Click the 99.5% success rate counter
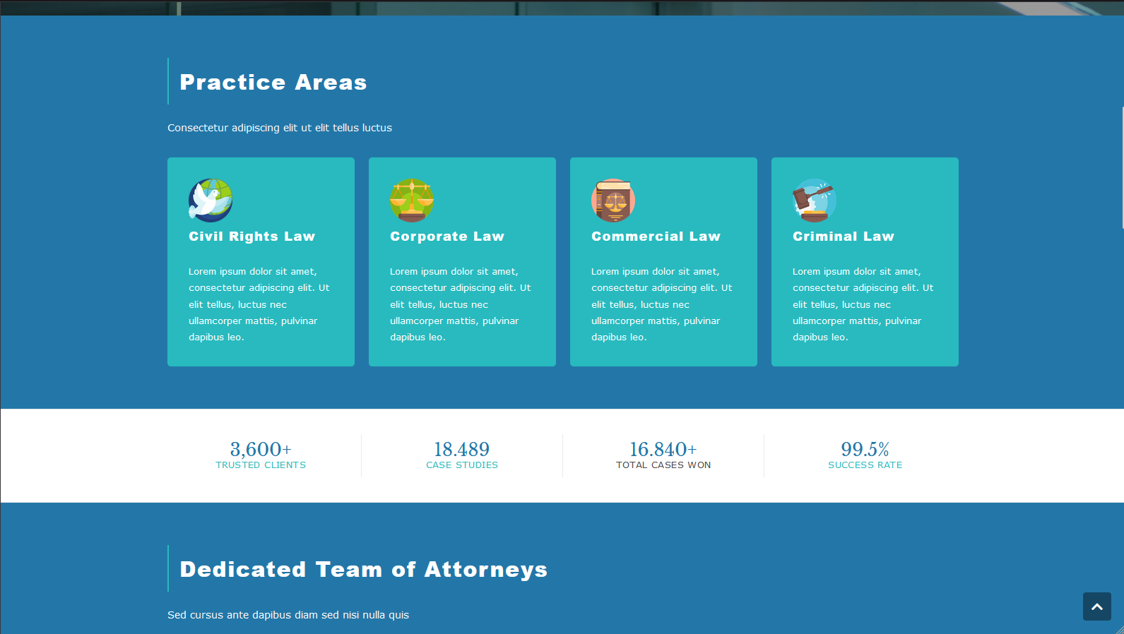Viewport: 1124px width, 634px height. click(x=865, y=449)
